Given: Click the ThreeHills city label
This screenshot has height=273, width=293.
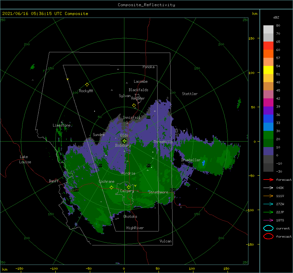Looking at the screenshot, I should click(x=163, y=142).
